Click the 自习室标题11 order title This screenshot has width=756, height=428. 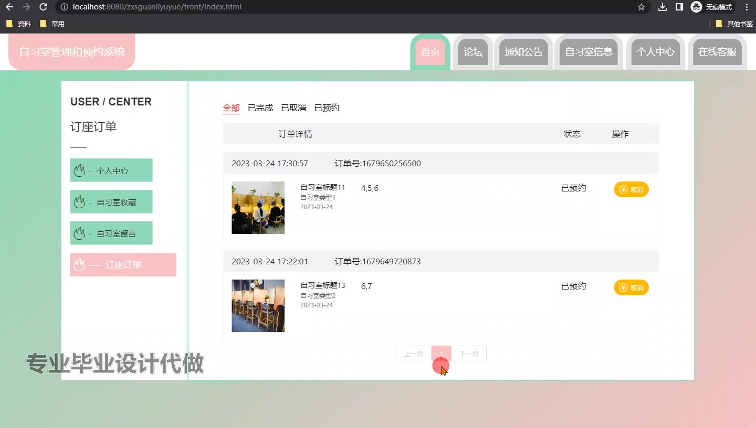[323, 187]
